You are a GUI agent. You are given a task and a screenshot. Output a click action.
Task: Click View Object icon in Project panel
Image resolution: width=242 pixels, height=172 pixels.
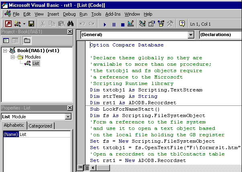(x=15, y=40)
